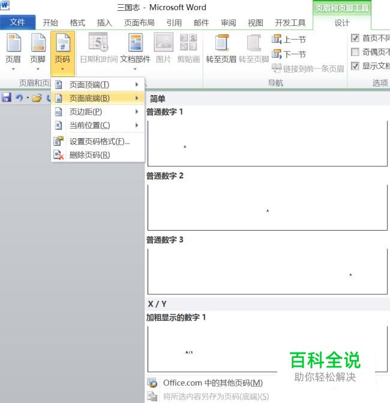
Task: Click the undo arrow icon
Action: (x=19, y=98)
